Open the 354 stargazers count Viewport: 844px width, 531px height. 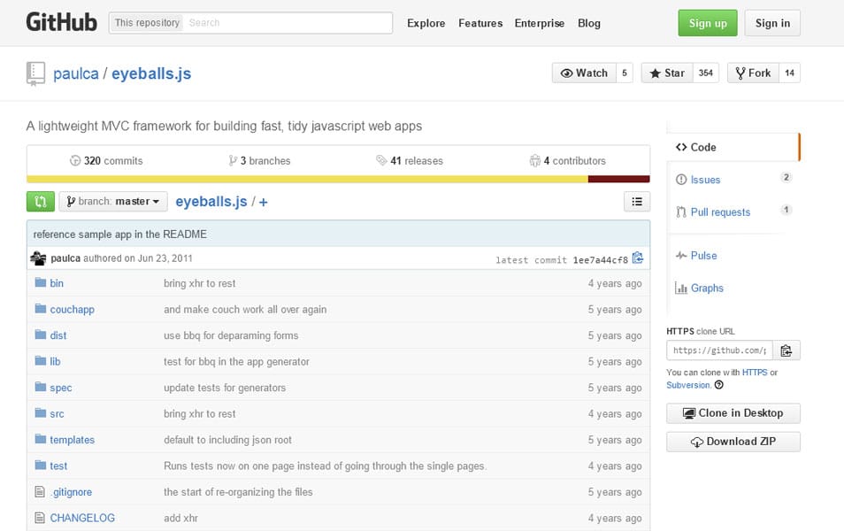[706, 73]
